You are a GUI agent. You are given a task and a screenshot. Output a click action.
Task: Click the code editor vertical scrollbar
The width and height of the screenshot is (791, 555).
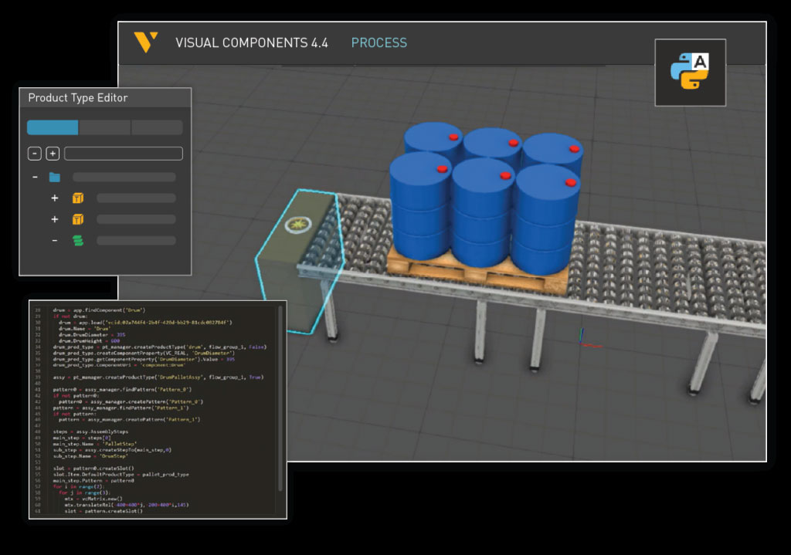(x=280, y=409)
